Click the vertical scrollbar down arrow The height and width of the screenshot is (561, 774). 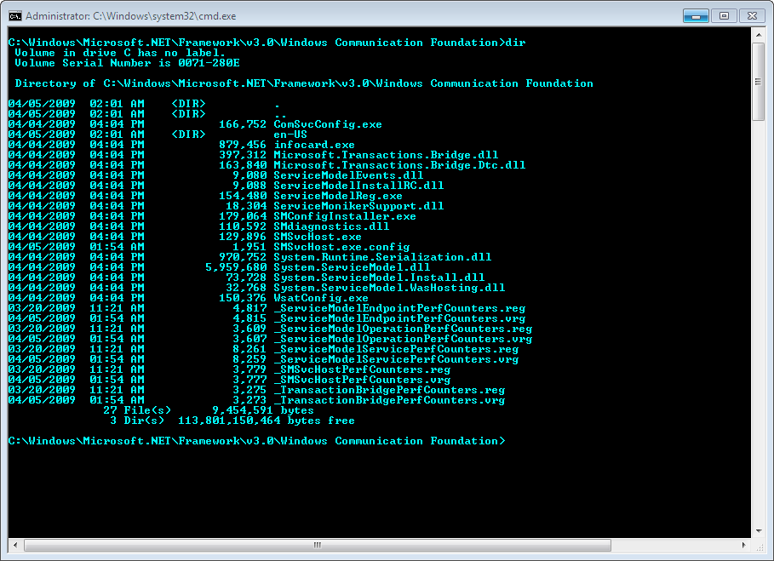tap(758, 531)
